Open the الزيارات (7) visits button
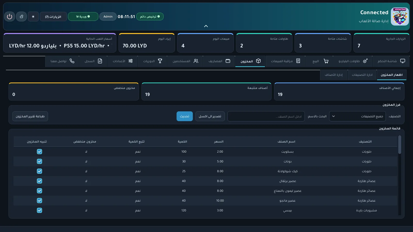 click(x=53, y=16)
